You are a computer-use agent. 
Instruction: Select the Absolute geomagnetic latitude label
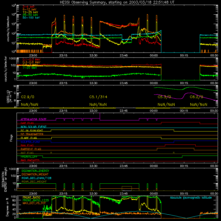click(x=191, y=198)
